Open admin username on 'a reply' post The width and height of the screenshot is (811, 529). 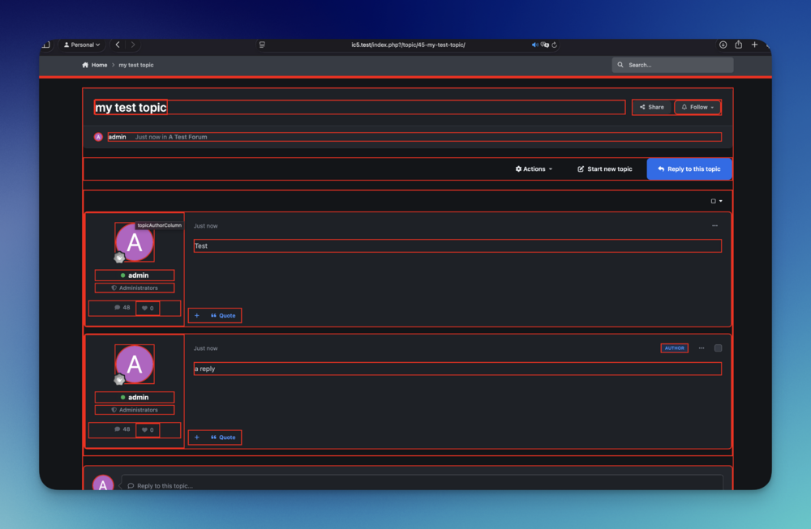click(138, 397)
